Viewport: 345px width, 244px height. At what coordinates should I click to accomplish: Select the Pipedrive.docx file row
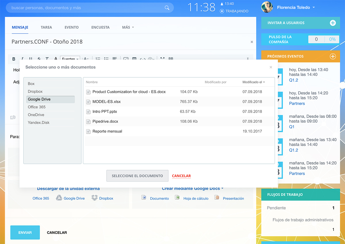point(105,121)
